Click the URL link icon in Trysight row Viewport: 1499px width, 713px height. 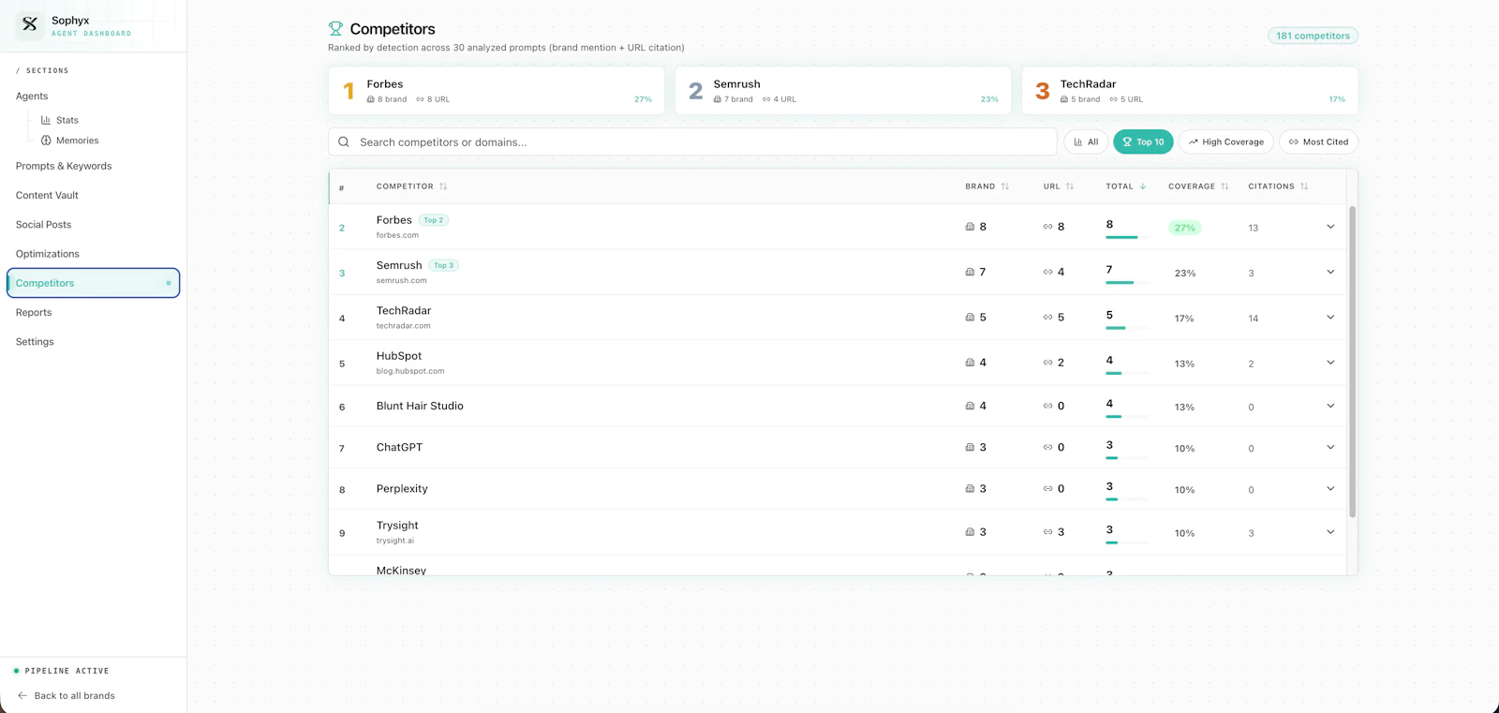pos(1047,532)
